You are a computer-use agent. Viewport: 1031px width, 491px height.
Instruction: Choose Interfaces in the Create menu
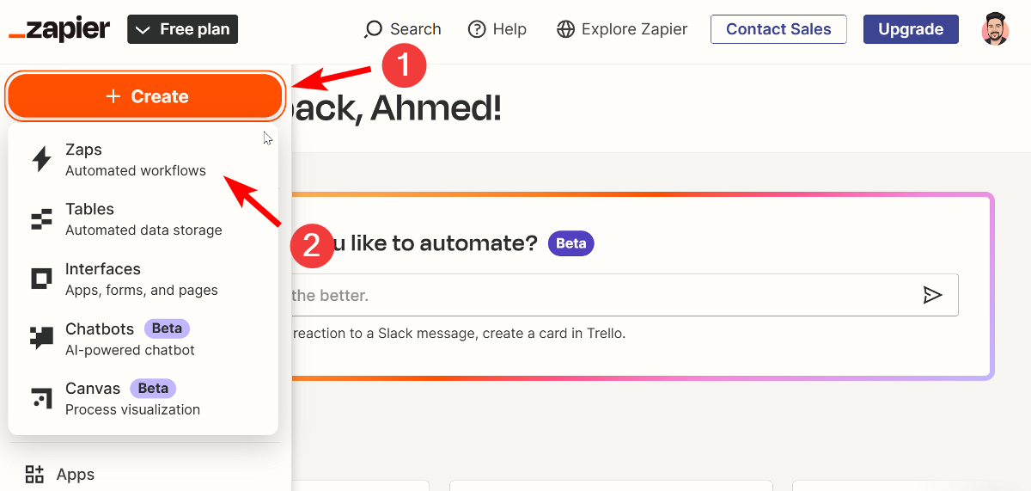pyautogui.click(x=141, y=279)
